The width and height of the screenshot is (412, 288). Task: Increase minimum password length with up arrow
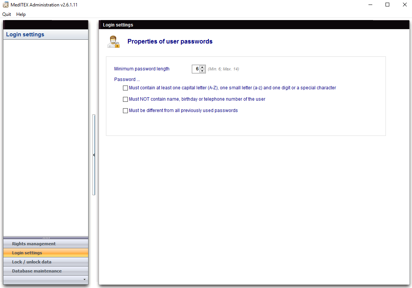pyautogui.click(x=202, y=67)
